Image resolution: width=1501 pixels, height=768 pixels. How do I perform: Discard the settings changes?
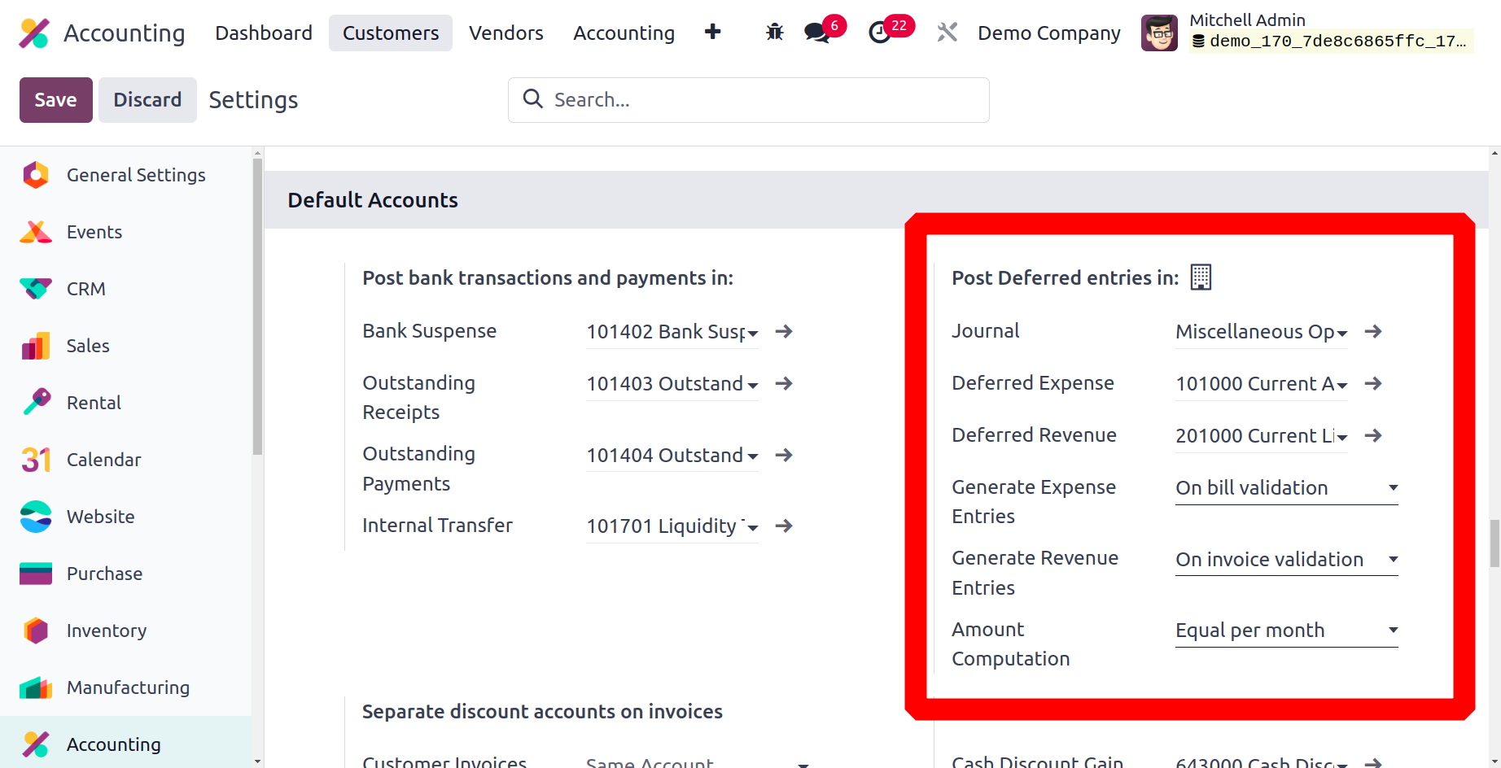(147, 100)
